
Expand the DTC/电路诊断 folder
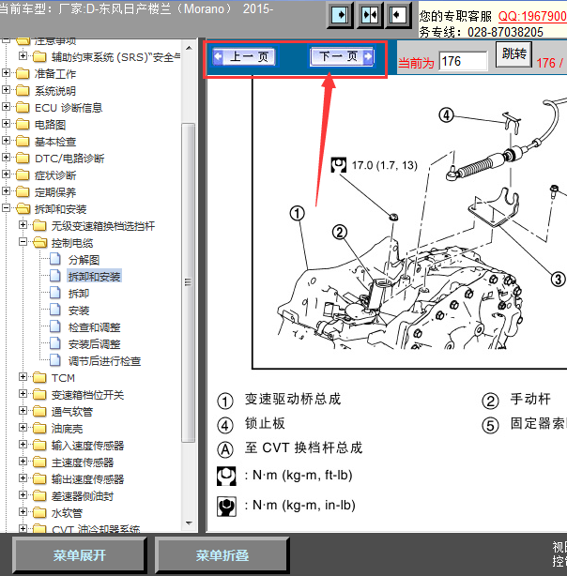click(6, 158)
